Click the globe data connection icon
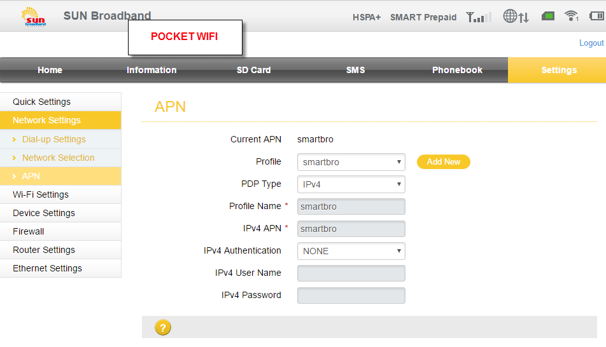Viewport: 606px width, 347px height. tap(516, 17)
